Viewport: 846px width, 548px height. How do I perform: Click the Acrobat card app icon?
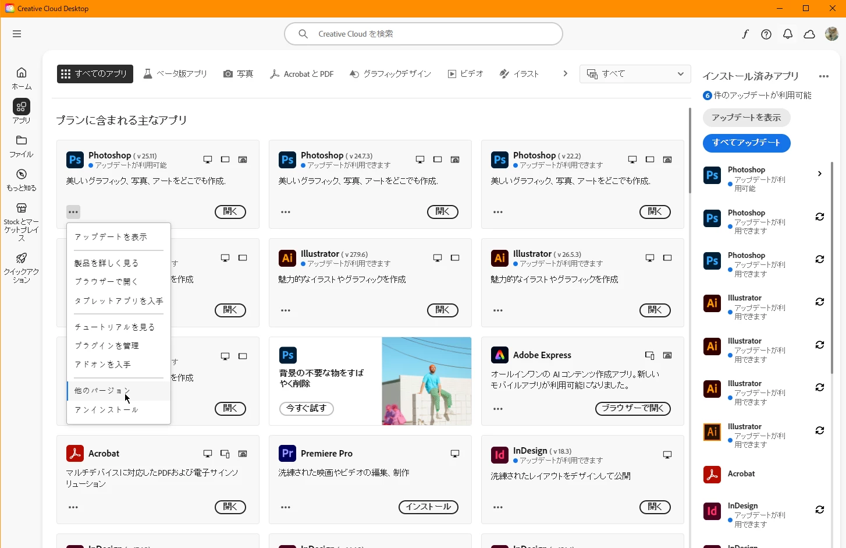pyautogui.click(x=75, y=453)
